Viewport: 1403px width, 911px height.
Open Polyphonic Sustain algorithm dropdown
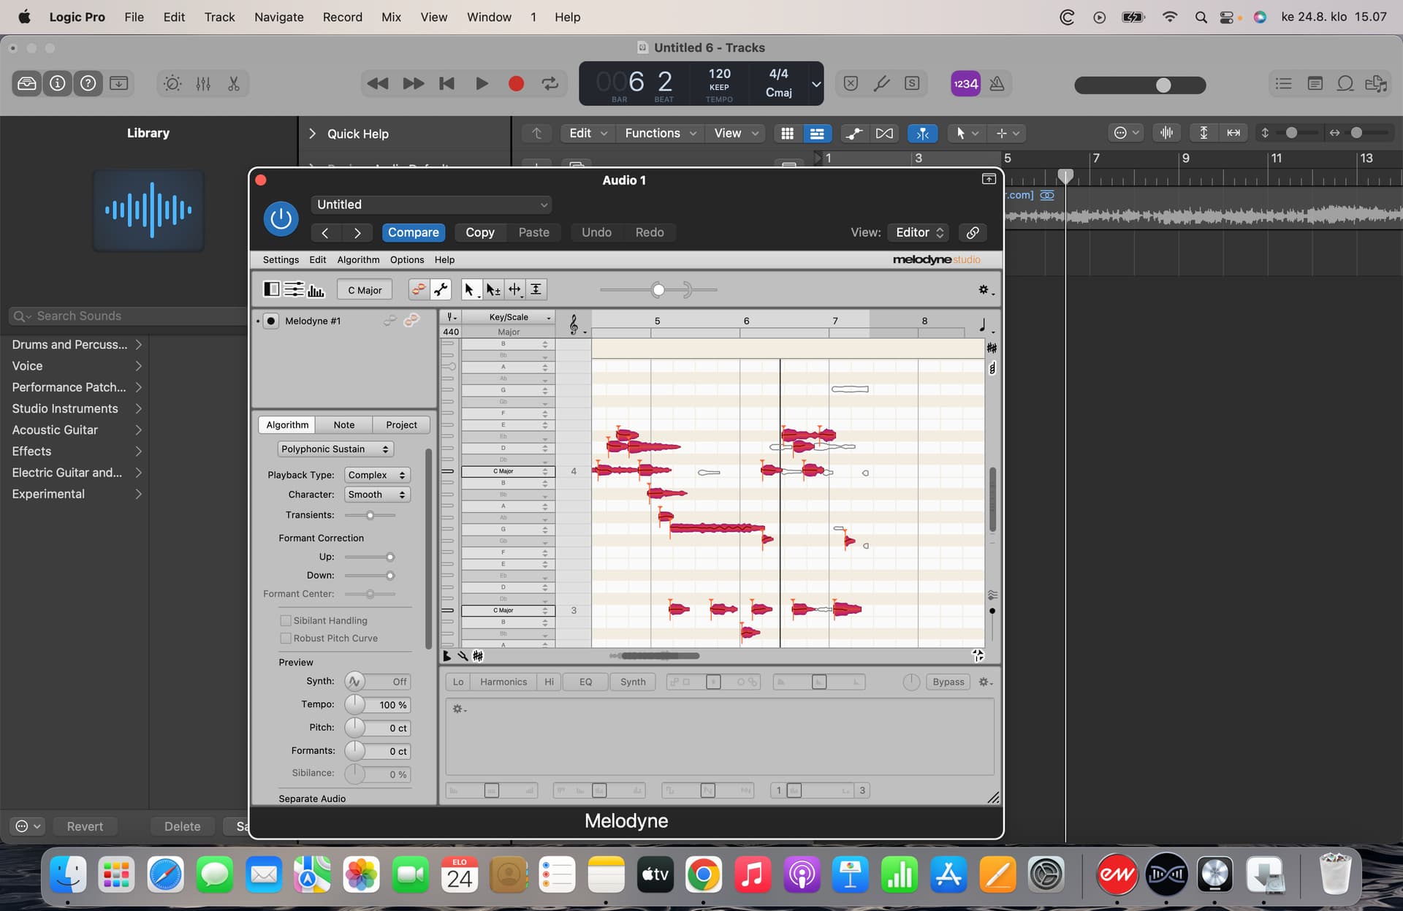coord(335,449)
